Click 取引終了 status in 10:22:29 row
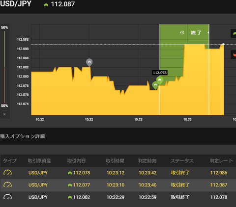This screenshot has width=236, height=207. 180,197
